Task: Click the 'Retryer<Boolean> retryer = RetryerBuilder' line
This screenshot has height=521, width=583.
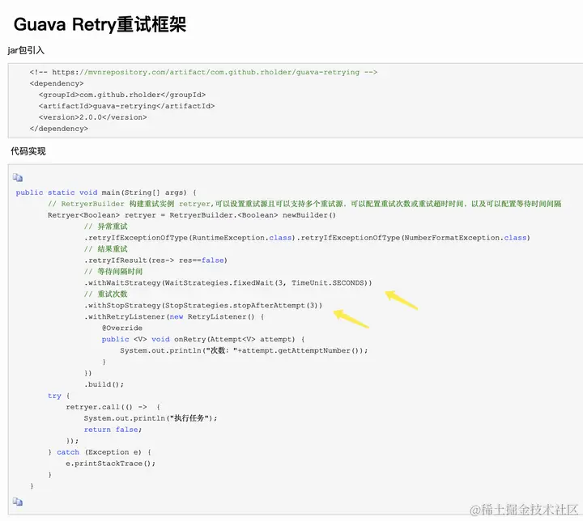Action: [191, 215]
